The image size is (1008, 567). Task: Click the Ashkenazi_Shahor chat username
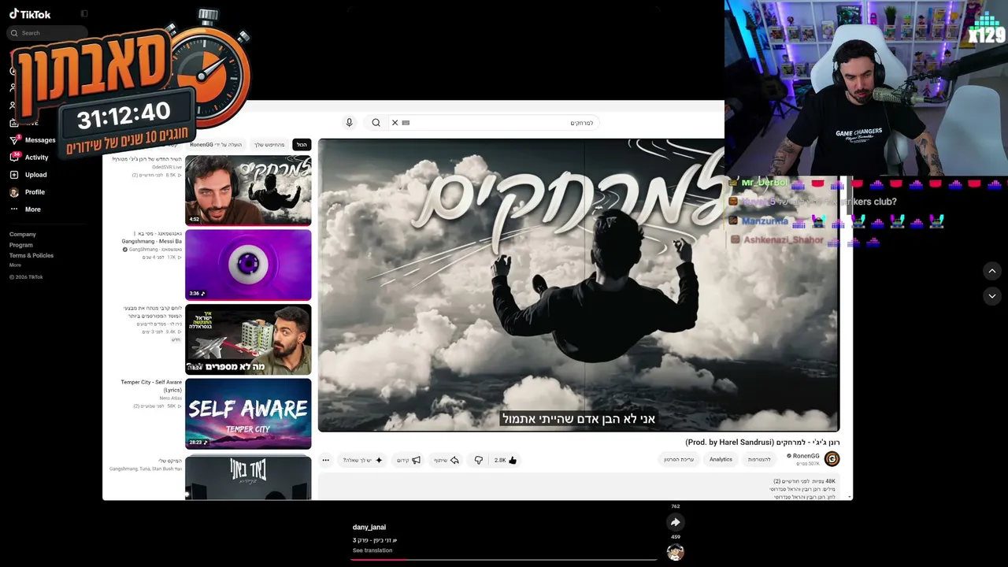[x=784, y=240]
